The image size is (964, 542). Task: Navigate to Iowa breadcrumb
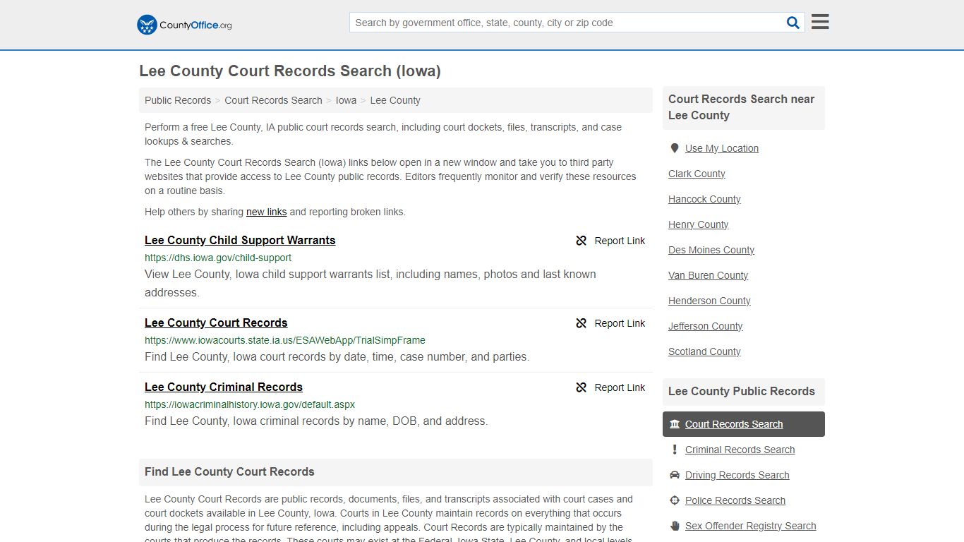click(x=346, y=100)
